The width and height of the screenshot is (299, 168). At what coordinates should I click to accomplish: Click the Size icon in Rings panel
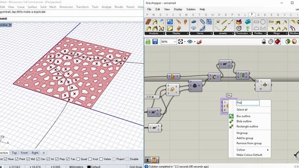click(x=271, y=22)
